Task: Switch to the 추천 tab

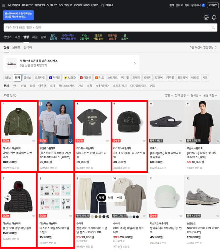Action: click(17, 37)
